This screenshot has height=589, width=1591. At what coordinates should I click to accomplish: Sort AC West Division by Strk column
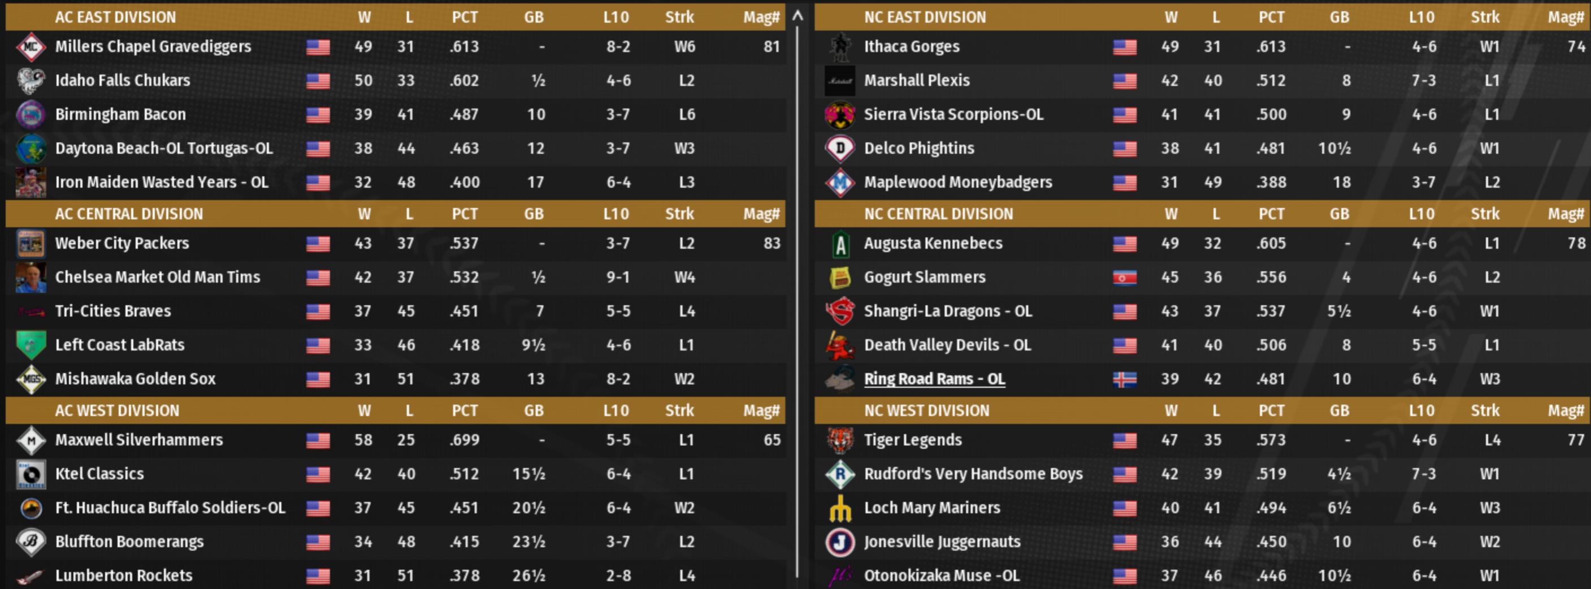[x=679, y=410]
